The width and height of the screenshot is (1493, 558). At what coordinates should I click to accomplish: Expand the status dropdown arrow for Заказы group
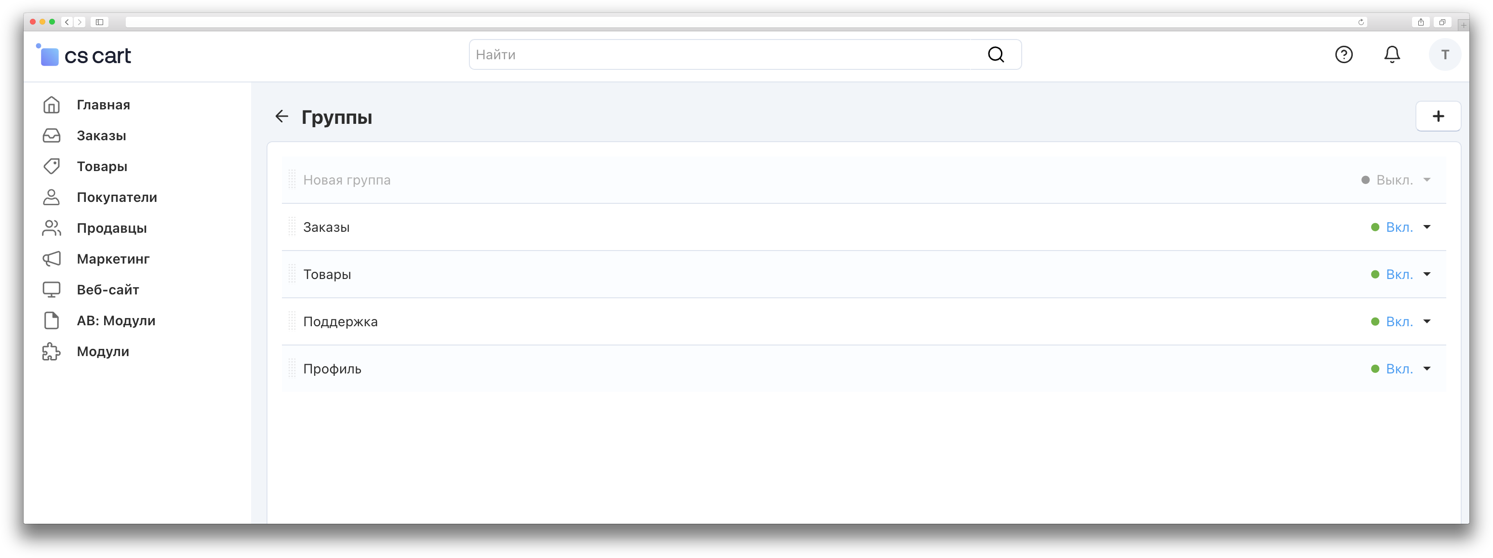[x=1427, y=227]
